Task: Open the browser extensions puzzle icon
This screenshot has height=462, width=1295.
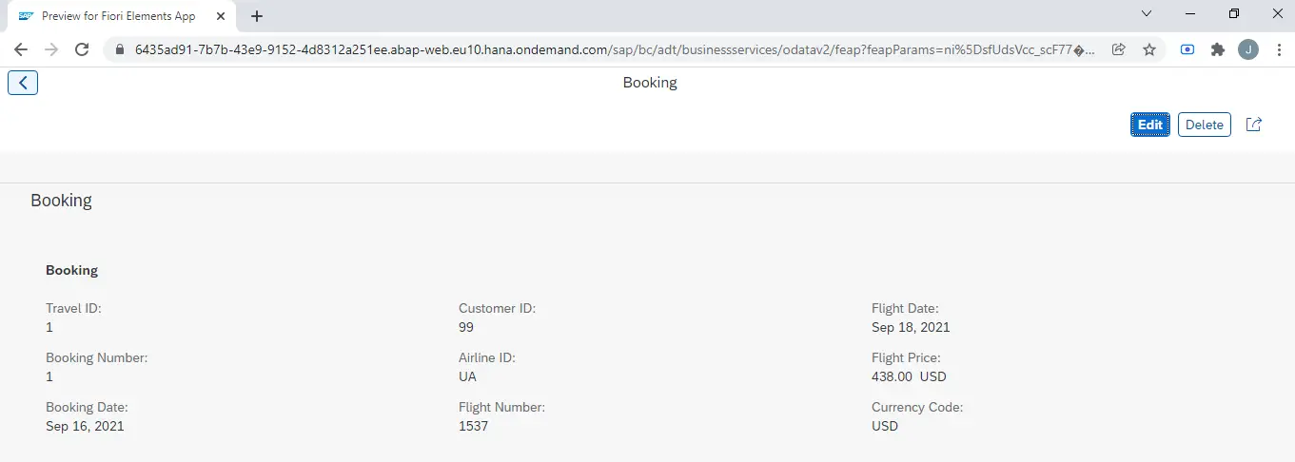Action: pyautogui.click(x=1218, y=49)
